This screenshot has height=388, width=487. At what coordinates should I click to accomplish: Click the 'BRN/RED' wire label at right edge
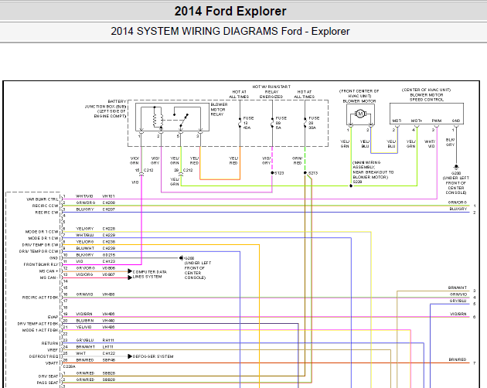pos(458,359)
